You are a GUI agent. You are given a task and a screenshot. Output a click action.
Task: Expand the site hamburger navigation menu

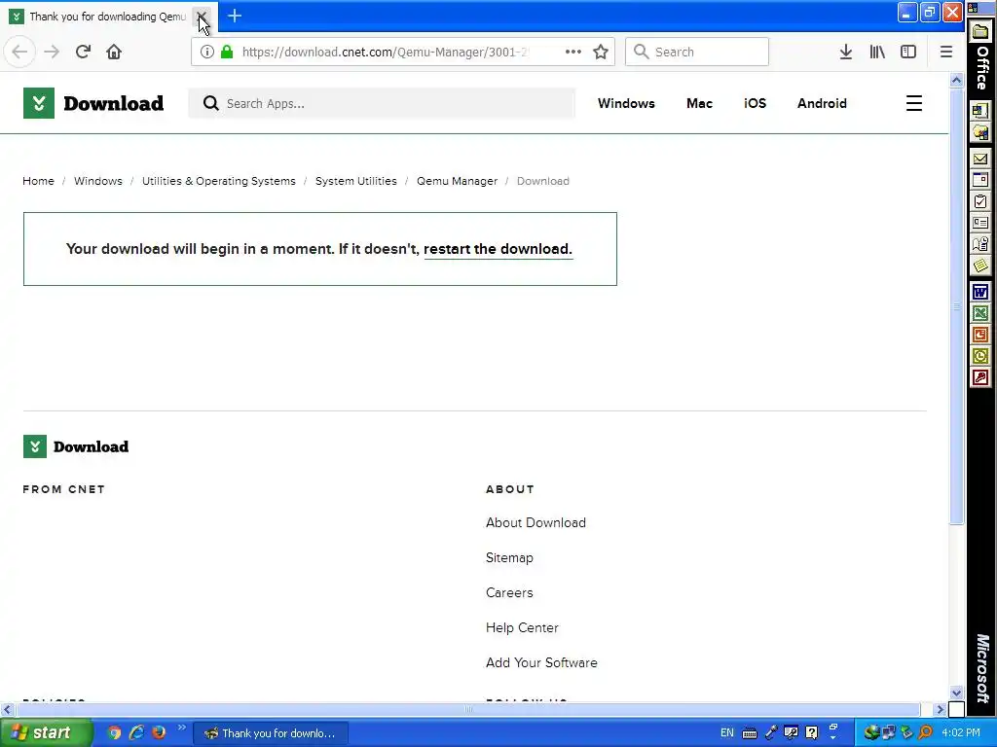point(913,103)
